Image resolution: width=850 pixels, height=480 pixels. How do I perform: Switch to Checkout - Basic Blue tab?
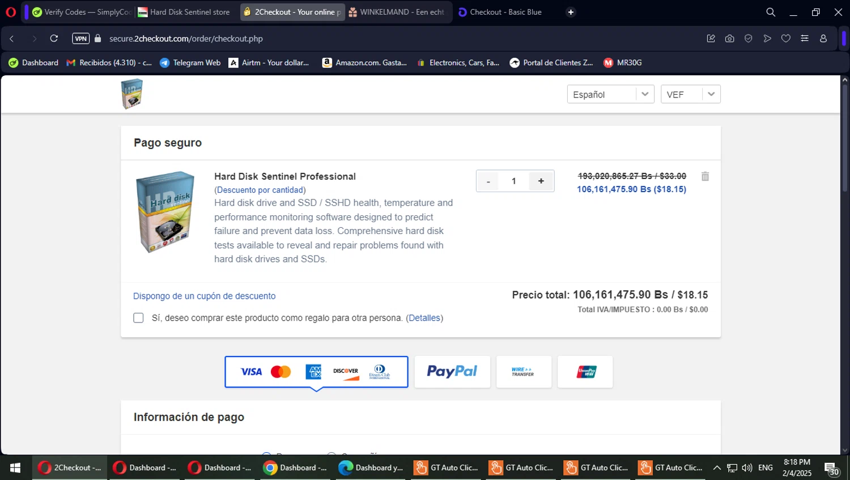pos(500,12)
